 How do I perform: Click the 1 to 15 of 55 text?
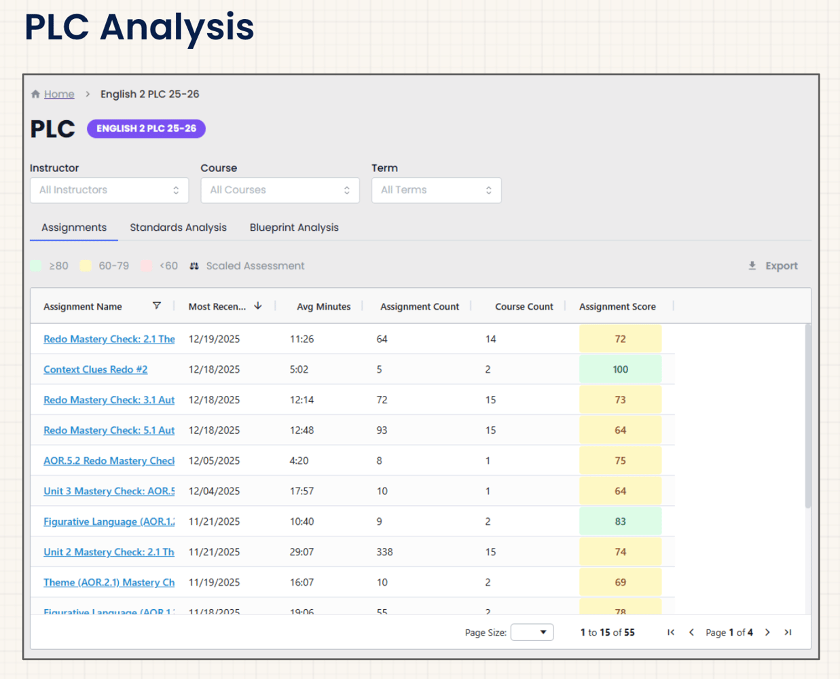tap(608, 633)
